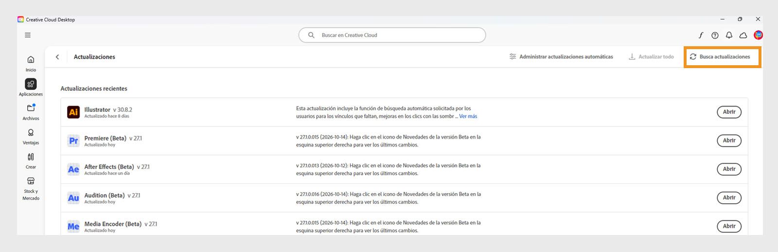Select Illustrator v 30.8.2 title
The height and width of the screenshot is (252, 778).
pyautogui.click(x=108, y=109)
